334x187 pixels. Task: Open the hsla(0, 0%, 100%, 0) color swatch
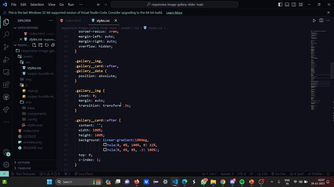pyautogui.click(x=105, y=144)
